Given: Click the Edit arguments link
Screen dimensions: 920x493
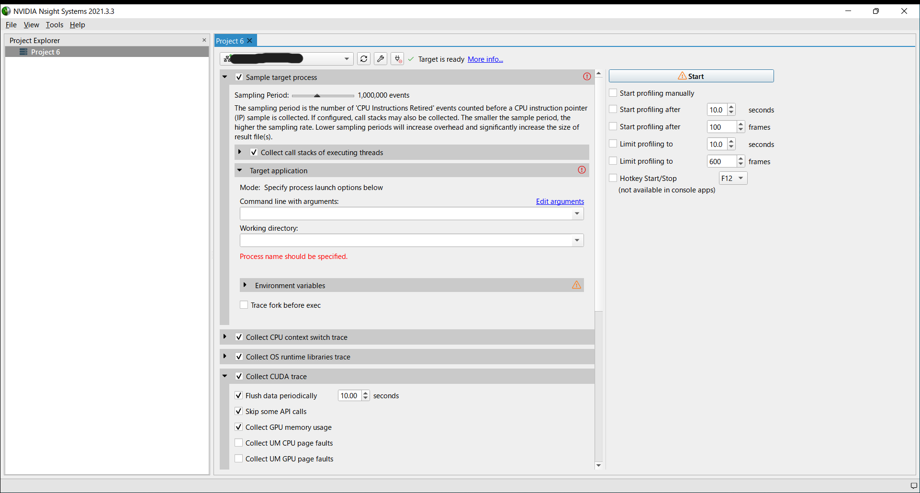Looking at the screenshot, I should coord(560,202).
